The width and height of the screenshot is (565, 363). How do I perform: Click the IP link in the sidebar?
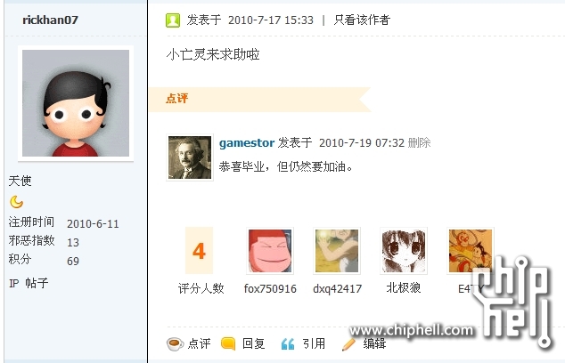coord(13,284)
